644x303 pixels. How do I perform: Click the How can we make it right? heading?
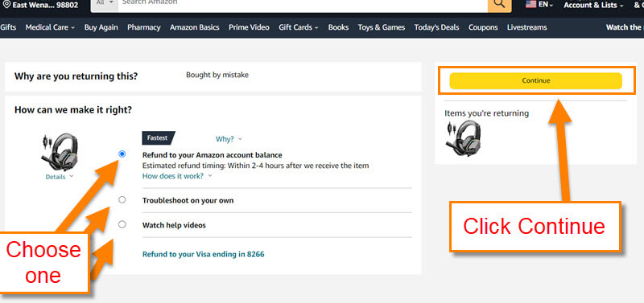click(x=73, y=110)
